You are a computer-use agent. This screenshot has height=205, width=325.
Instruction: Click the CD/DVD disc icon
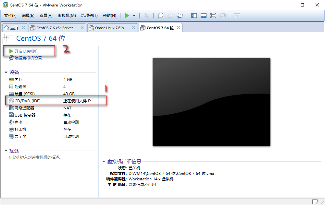tap(11, 101)
